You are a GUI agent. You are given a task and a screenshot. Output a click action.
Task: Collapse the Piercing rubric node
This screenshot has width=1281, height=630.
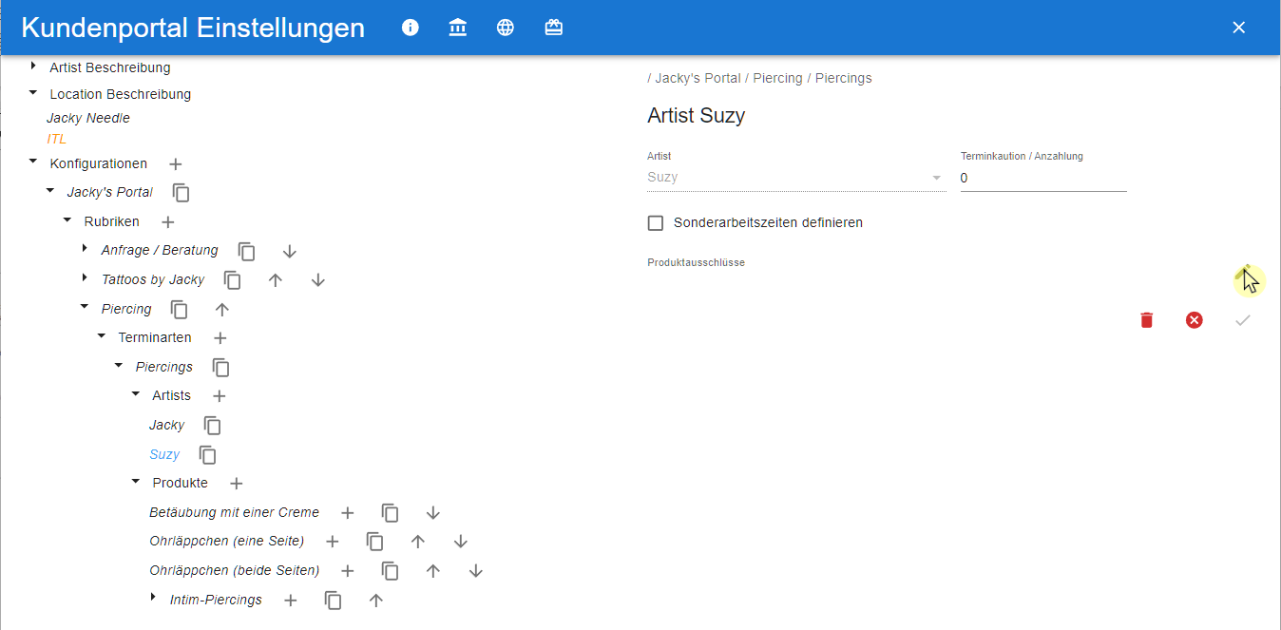click(85, 308)
